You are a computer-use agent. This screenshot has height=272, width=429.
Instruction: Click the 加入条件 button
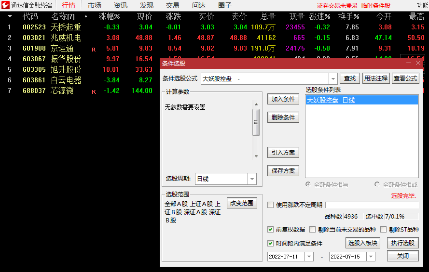pyautogui.click(x=283, y=99)
